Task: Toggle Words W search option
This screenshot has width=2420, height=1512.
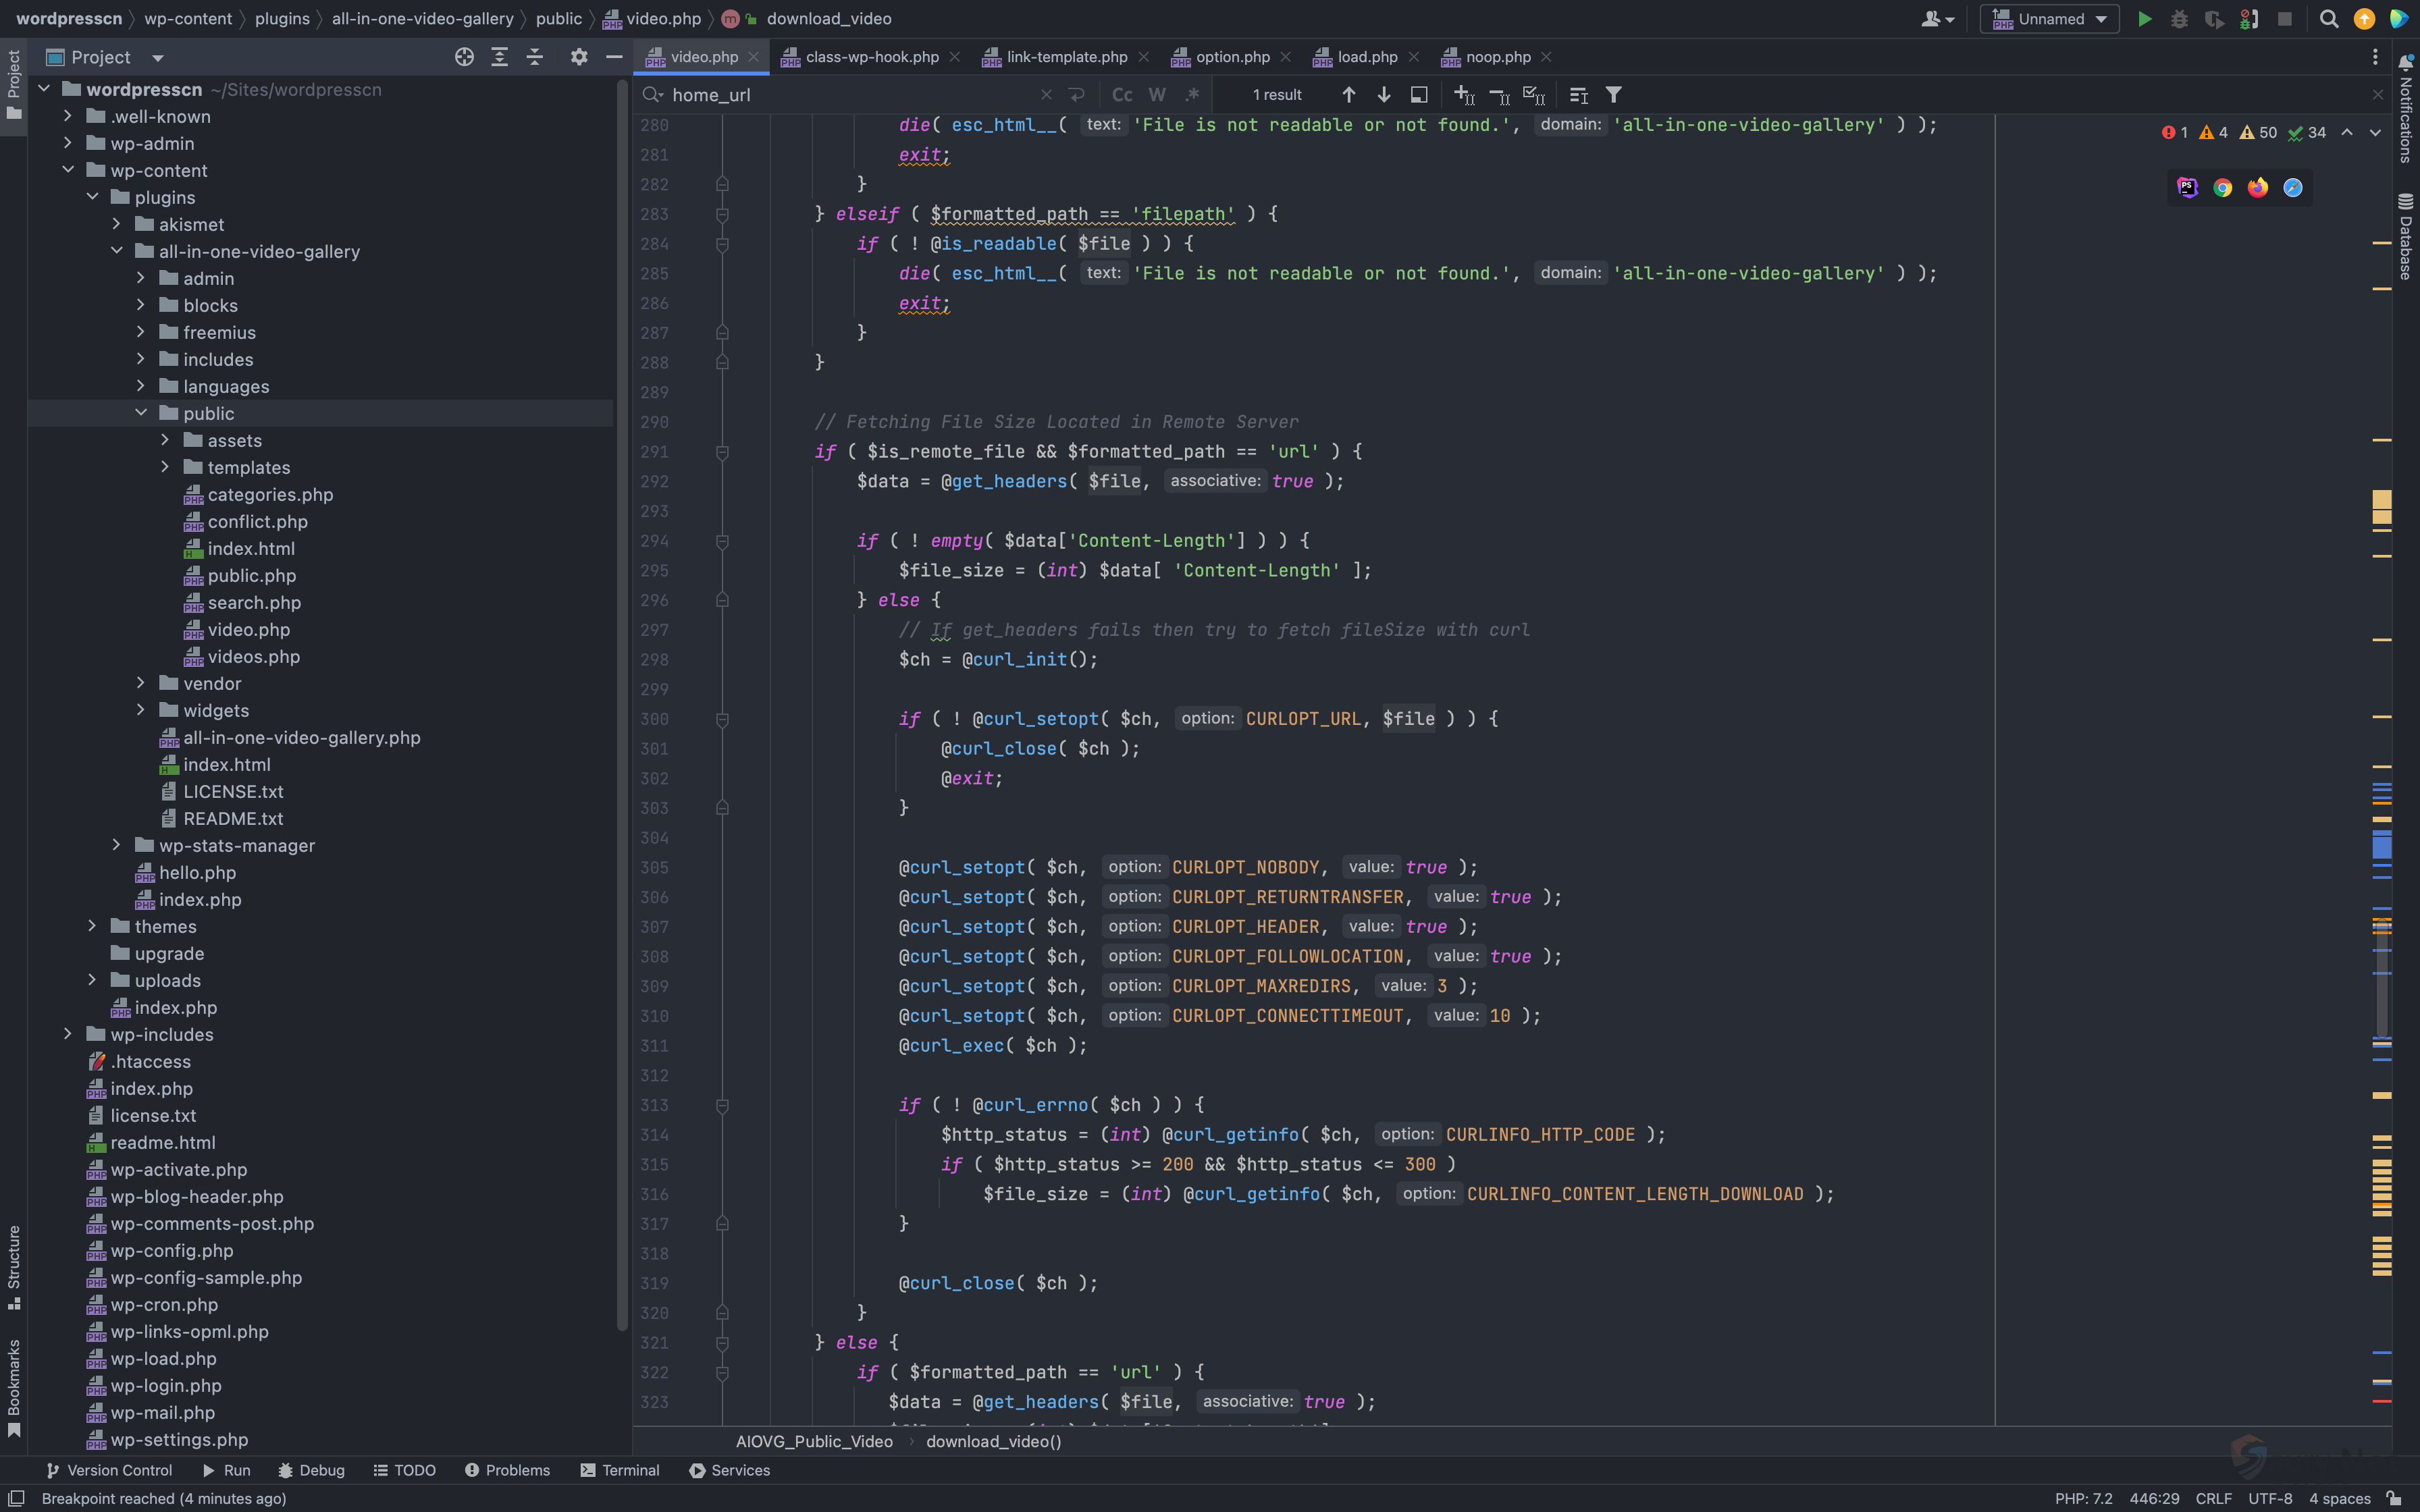Action: (x=1157, y=95)
